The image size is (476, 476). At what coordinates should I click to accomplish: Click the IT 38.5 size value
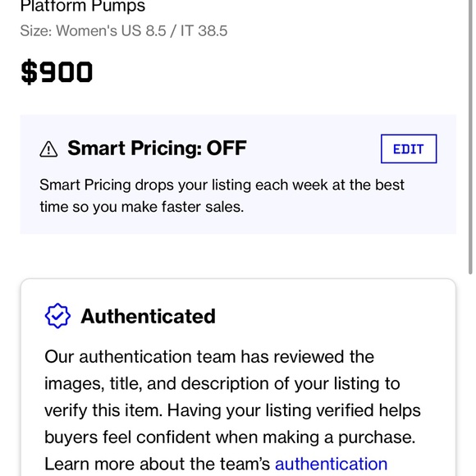click(204, 30)
